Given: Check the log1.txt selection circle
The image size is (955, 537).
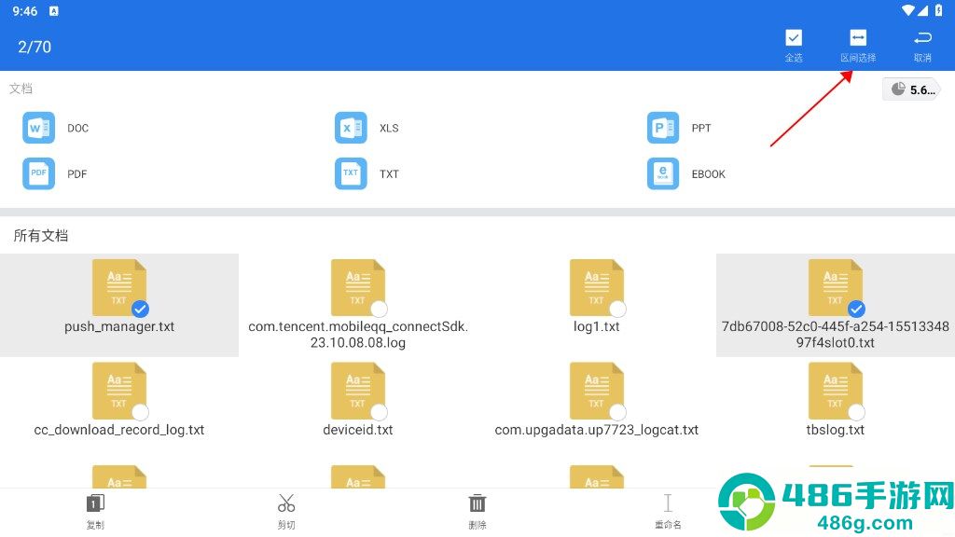Looking at the screenshot, I should [617, 310].
